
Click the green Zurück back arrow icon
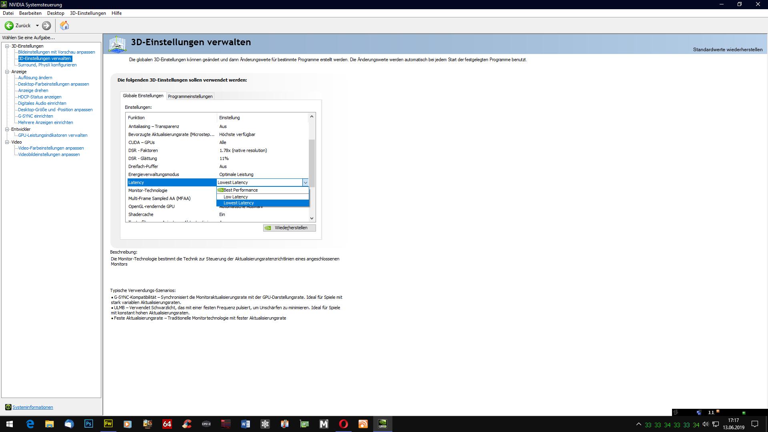(x=9, y=26)
